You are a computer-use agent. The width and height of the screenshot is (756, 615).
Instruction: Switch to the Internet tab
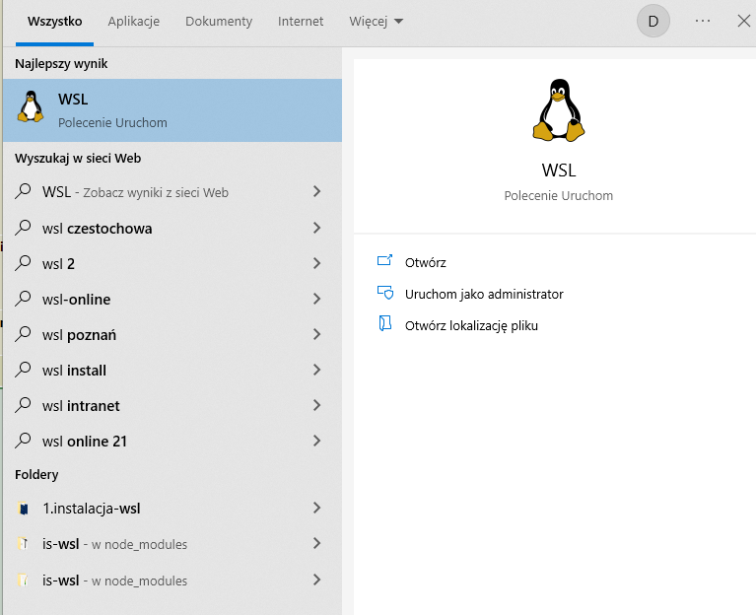click(x=301, y=22)
